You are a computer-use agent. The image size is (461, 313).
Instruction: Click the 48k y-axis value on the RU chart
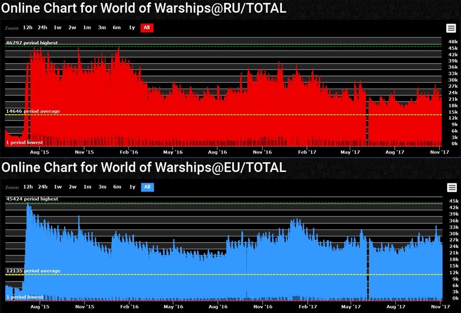point(453,41)
